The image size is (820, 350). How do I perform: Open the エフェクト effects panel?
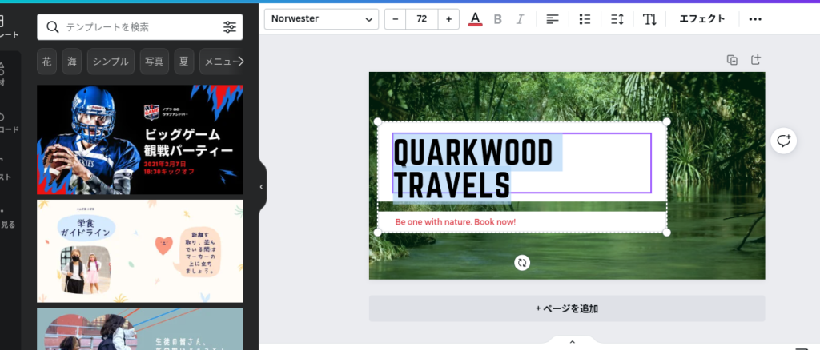[x=701, y=18]
